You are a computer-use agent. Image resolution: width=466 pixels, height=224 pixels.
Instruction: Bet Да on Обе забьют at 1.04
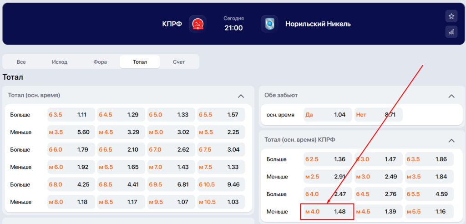click(x=328, y=115)
